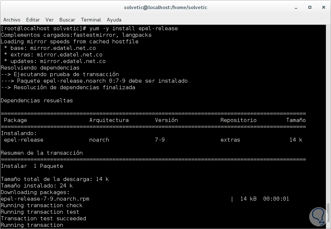Open the Terminal menu
Image resolution: width=331 pixels, height=229 pixels.
point(91,20)
